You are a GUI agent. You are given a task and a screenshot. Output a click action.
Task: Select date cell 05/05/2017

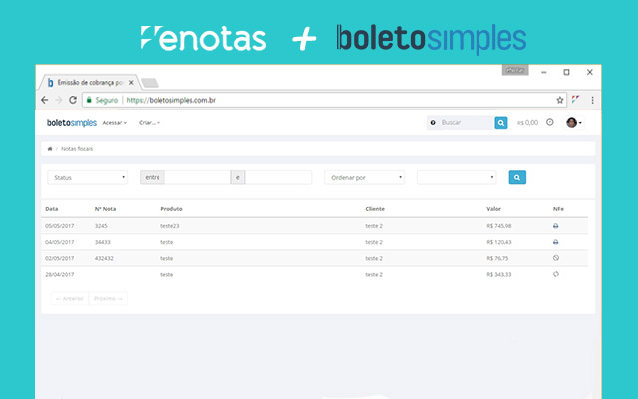coord(60,226)
